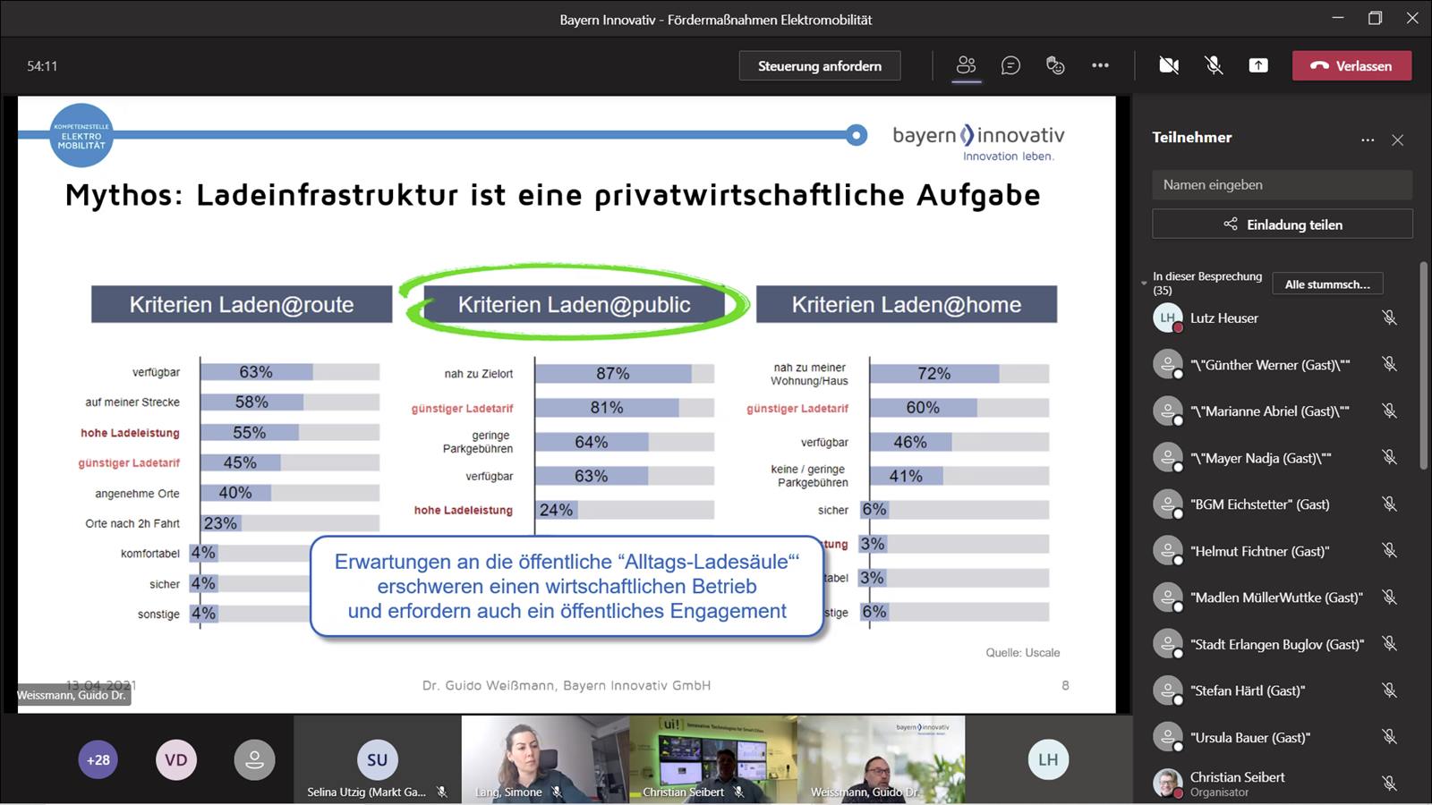Collapse the 'In dieser Besprechung' section
1432x805 pixels.
coord(1144,284)
